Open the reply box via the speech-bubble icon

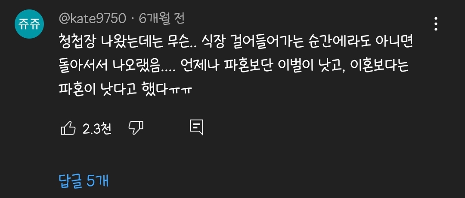pos(196,127)
